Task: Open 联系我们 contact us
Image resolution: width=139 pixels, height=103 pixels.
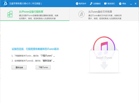Action: pos(110,4)
